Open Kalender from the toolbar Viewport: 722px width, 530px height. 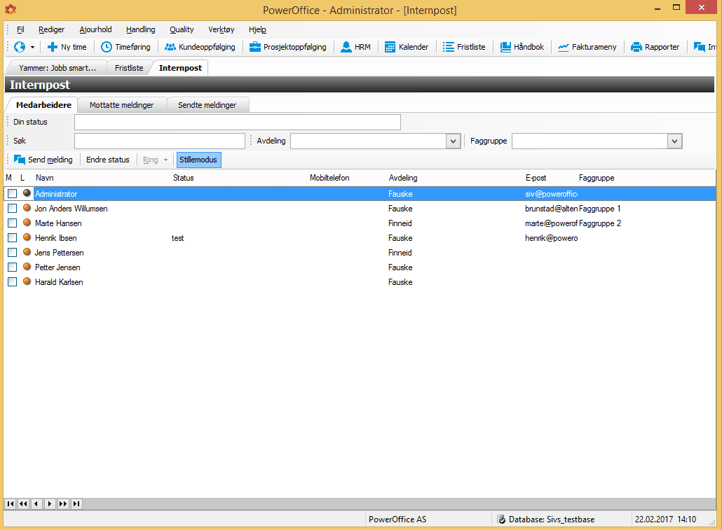pyautogui.click(x=407, y=47)
